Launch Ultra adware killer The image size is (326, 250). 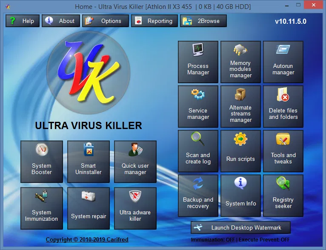pos(135,208)
